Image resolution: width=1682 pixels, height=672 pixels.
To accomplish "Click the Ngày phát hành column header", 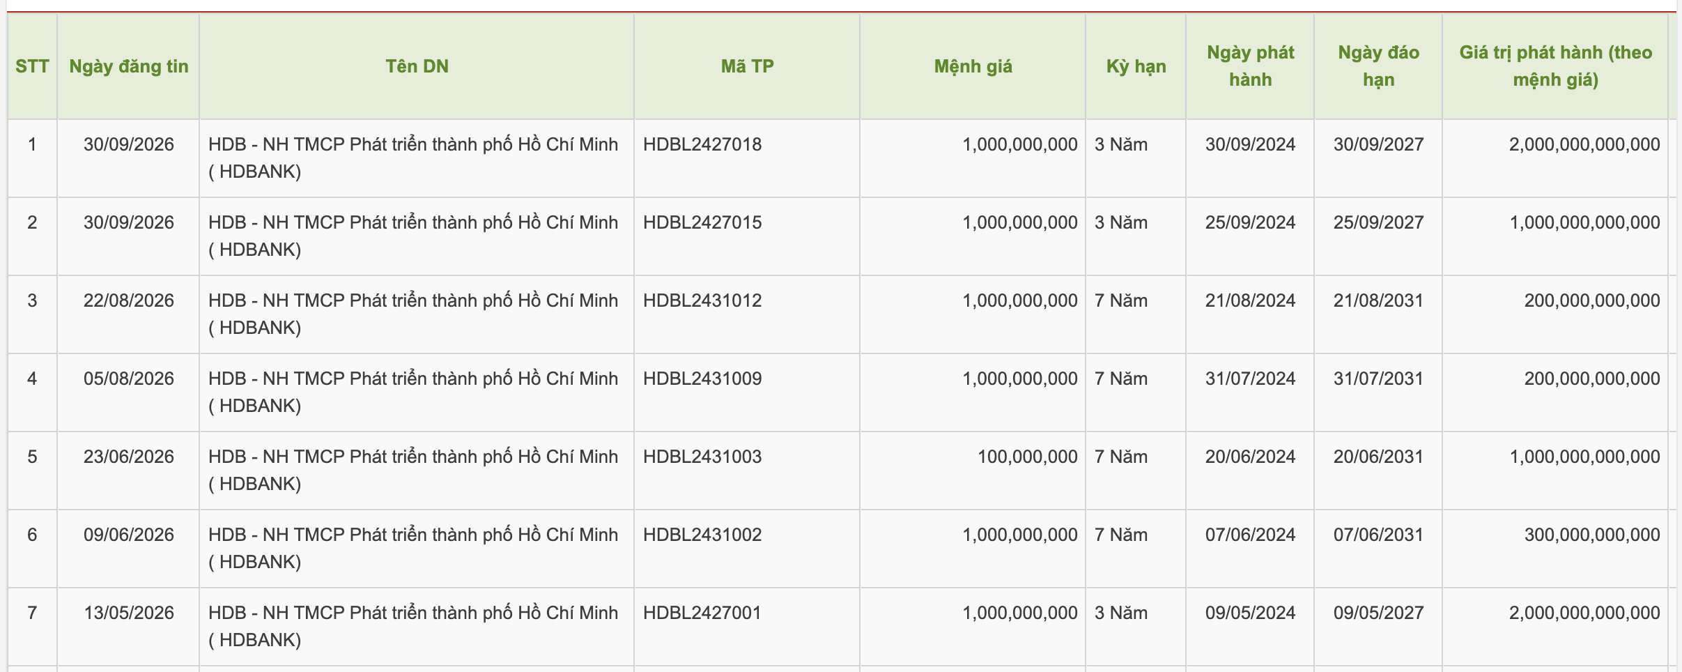I will (1250, 66).
